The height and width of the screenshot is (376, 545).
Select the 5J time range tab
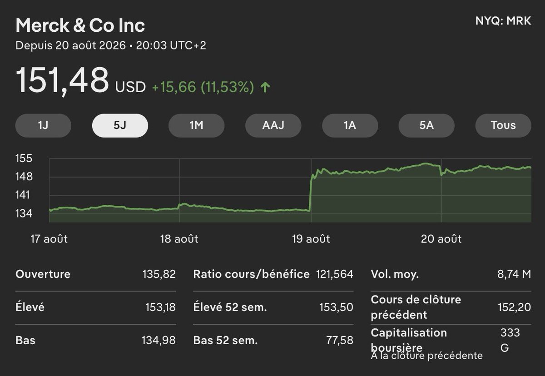pyautogui.click(x=120, y=125)
